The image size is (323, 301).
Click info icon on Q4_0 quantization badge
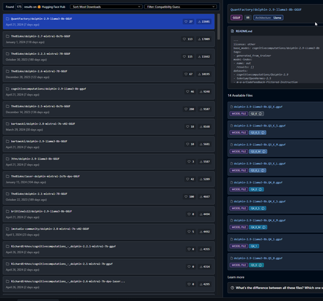click(x=260, y=189)
